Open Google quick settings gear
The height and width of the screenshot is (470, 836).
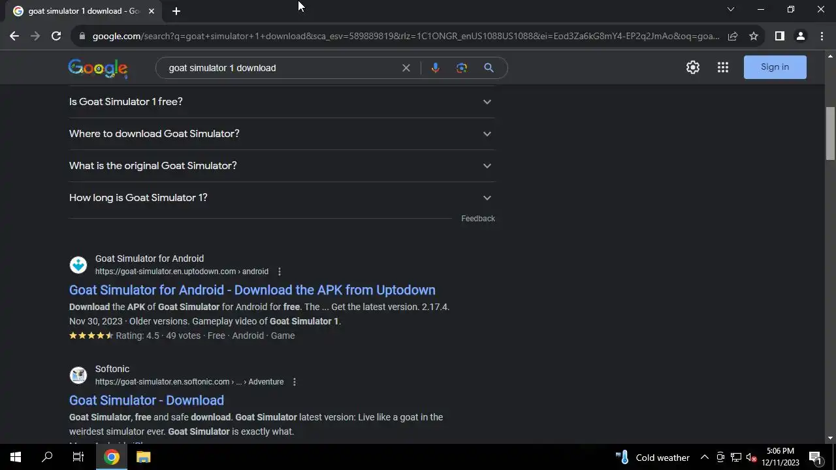[693, 67]
